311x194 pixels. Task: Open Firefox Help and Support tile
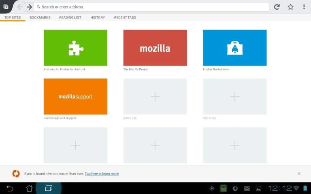75,97
